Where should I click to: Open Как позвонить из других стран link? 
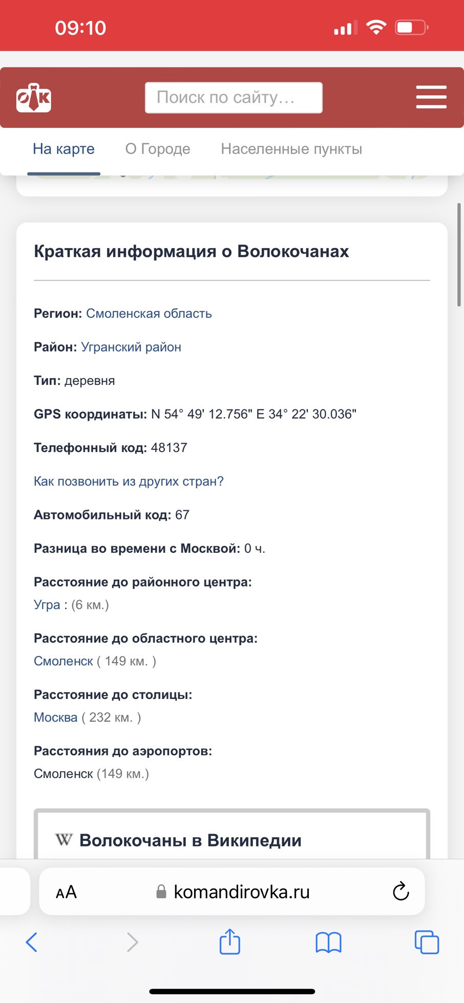click(129, 481)
